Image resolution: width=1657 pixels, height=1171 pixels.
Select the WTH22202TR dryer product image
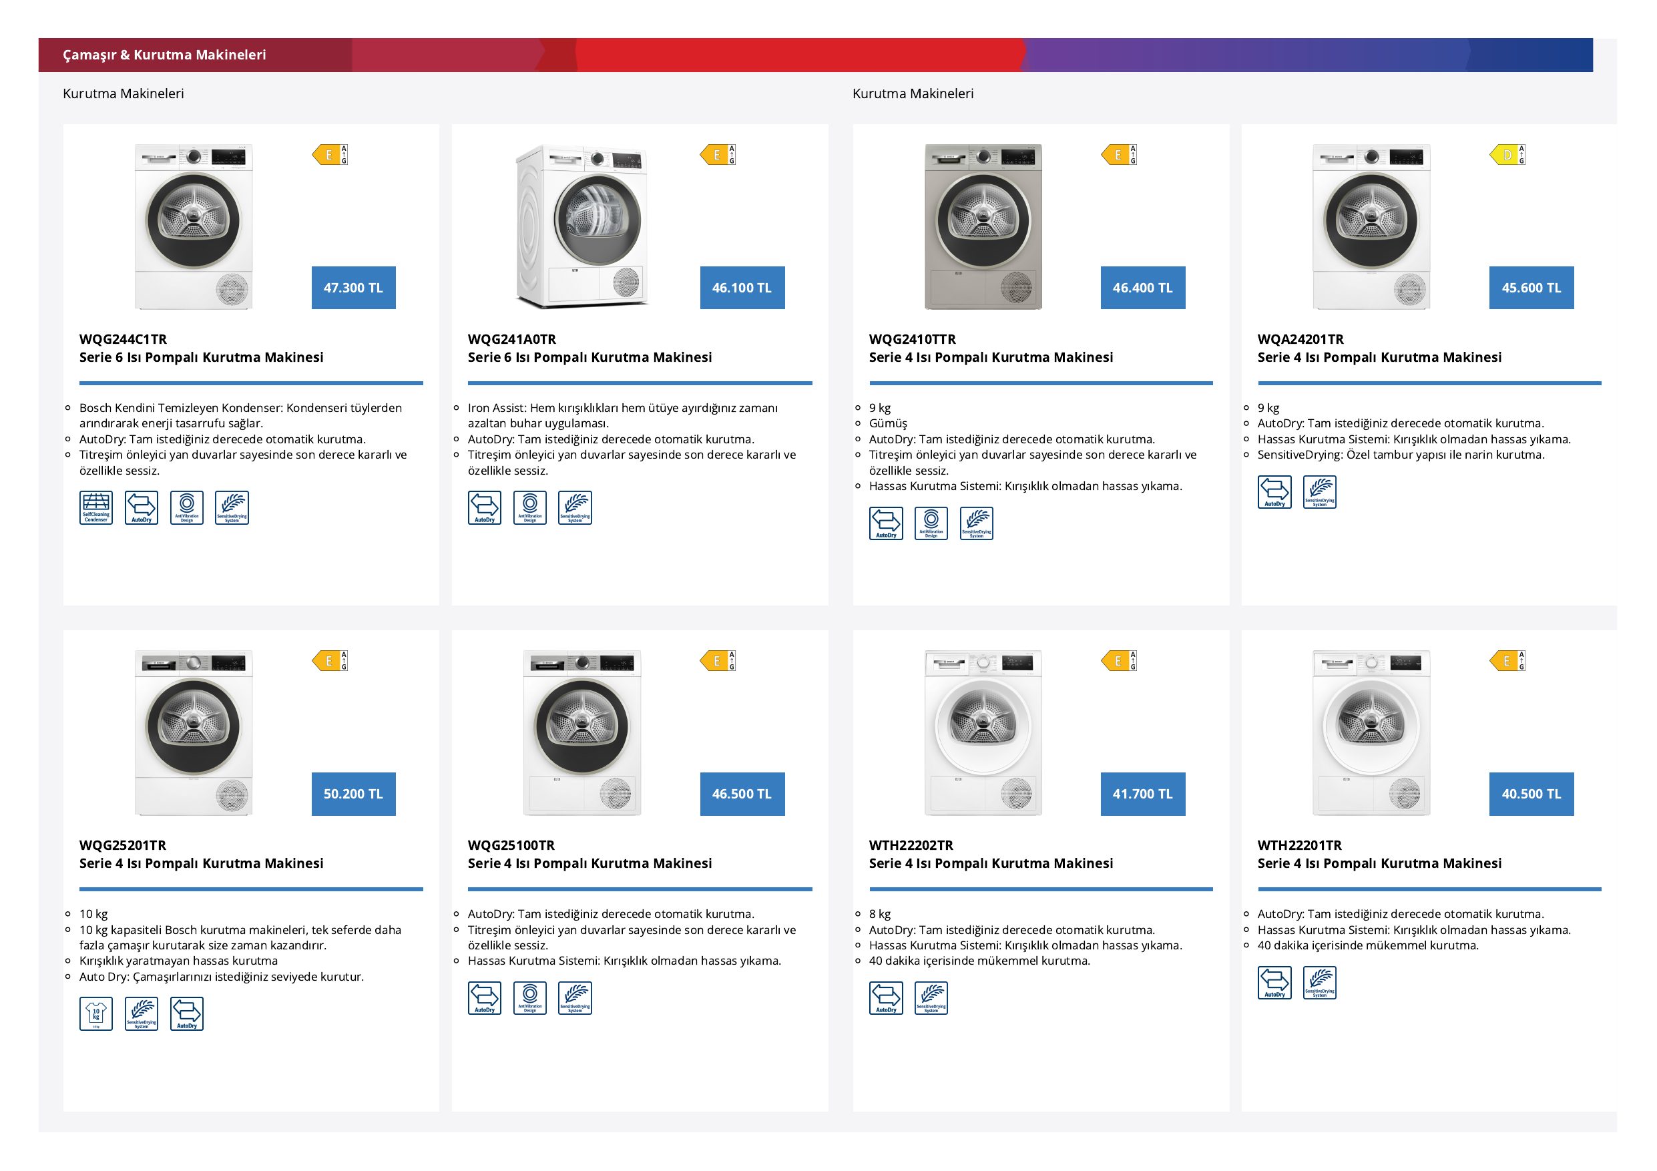983,733
